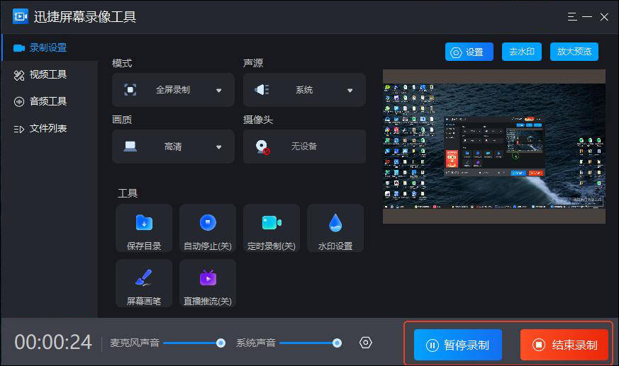Open the 文件列表 file list tab

pos(48,128)
